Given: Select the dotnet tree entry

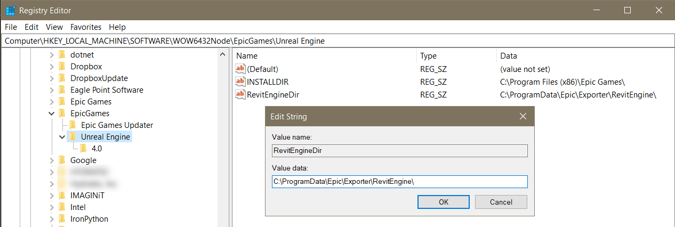Looking at the screenshot, I should click(82, 55).
